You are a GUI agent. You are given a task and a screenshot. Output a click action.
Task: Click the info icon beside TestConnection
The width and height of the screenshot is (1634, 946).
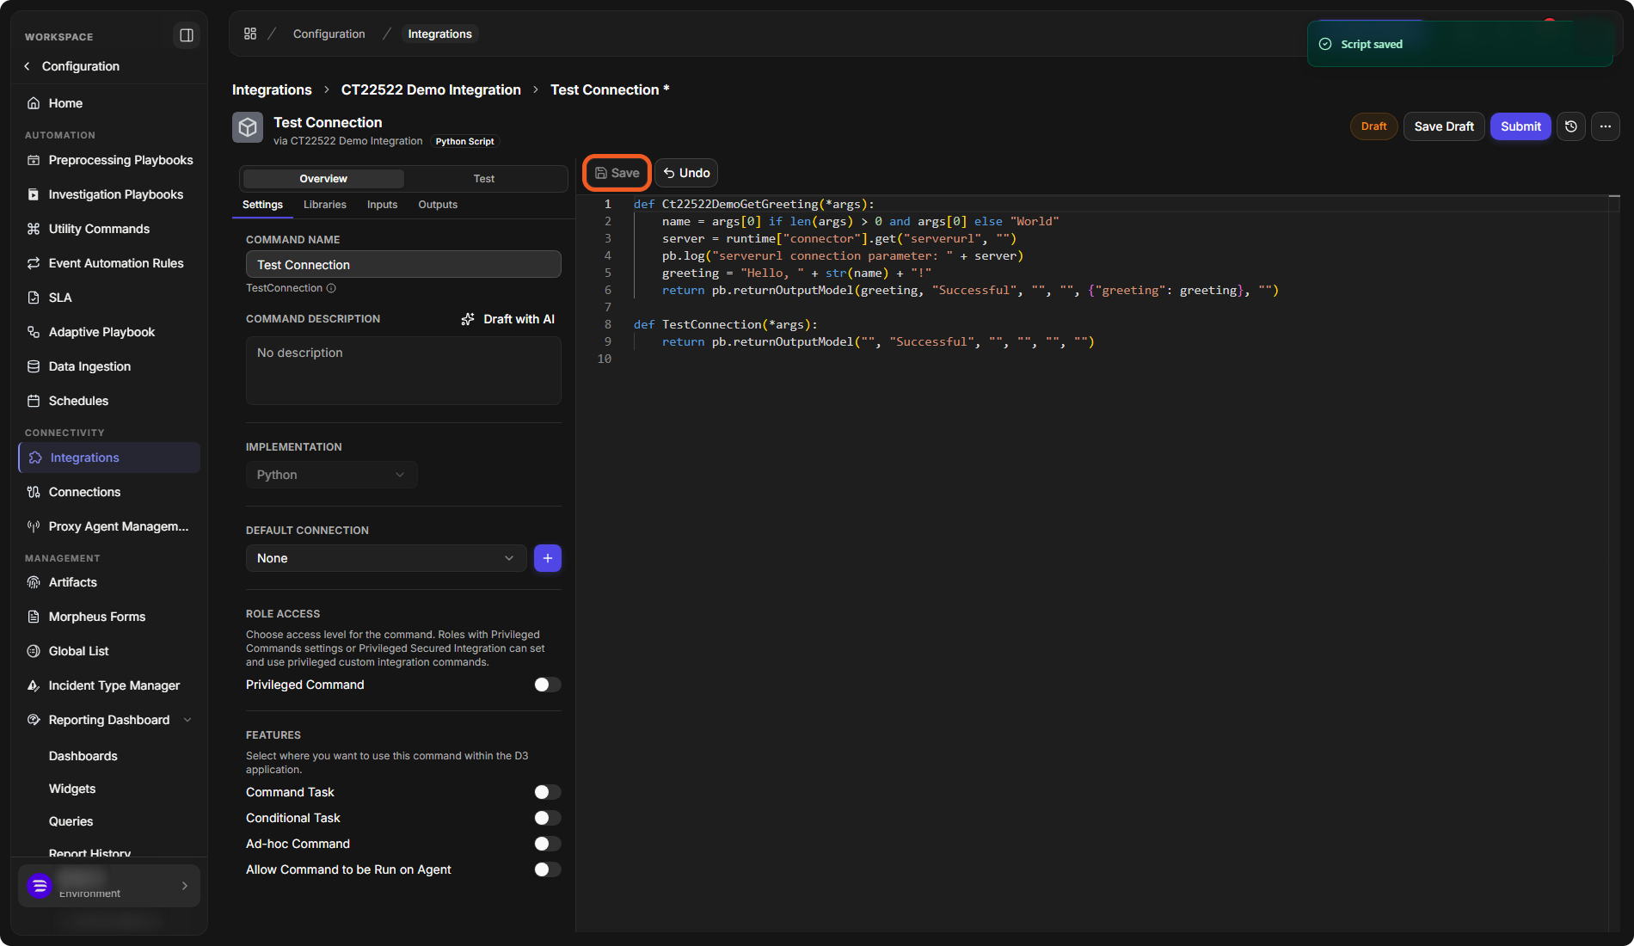coord(331,288)
